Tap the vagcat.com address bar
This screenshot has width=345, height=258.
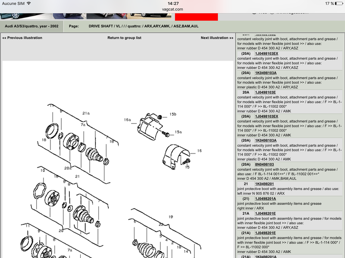pos(173,9)
